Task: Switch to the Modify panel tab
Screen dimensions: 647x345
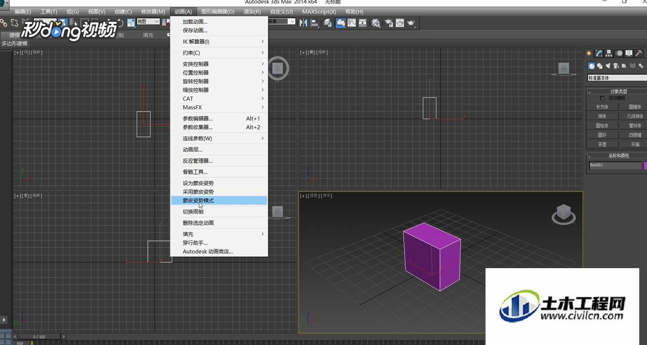Action: (x=599, y=53)
